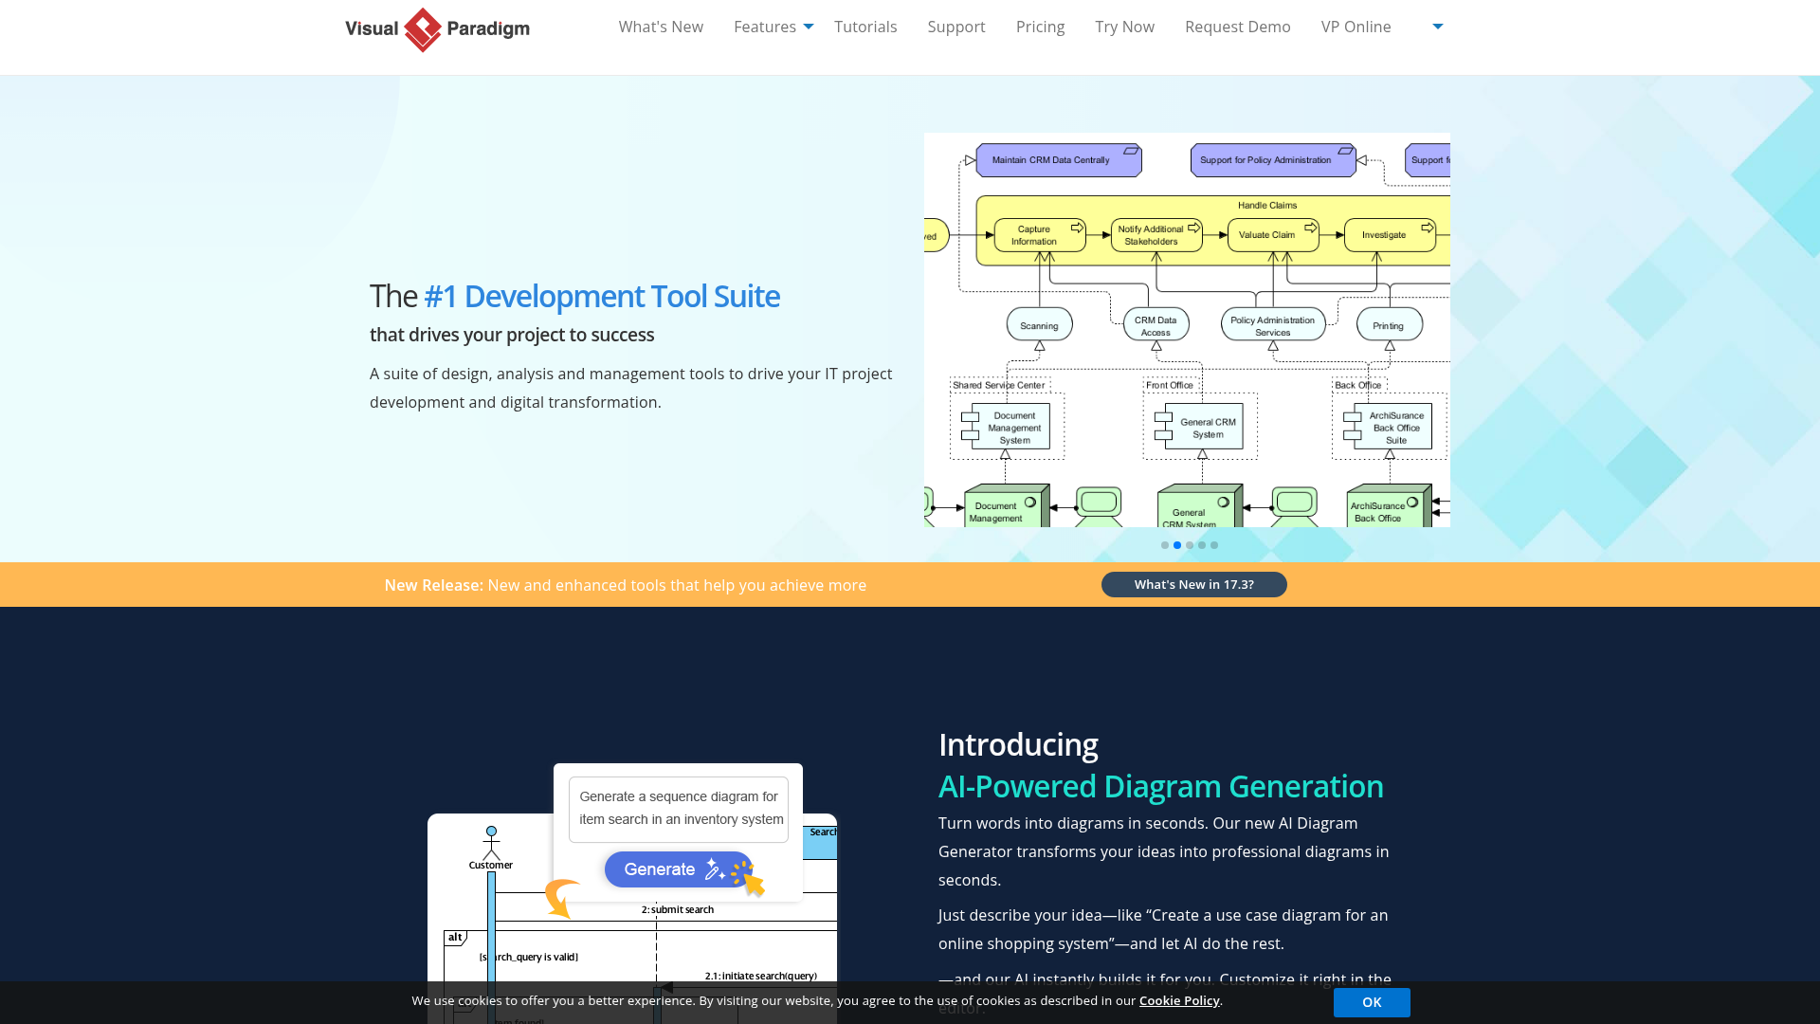
Task: Select the first carousel dot
Action: [x=1164, y=545]
